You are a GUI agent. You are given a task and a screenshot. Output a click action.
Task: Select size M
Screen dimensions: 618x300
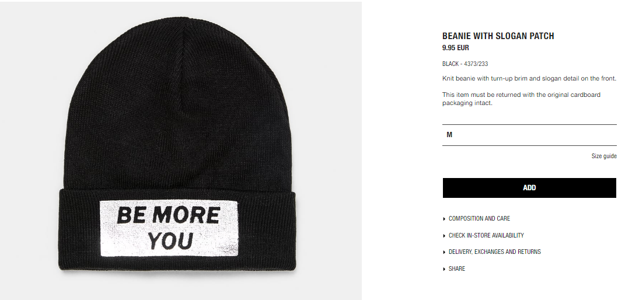(x=529, y=135)
